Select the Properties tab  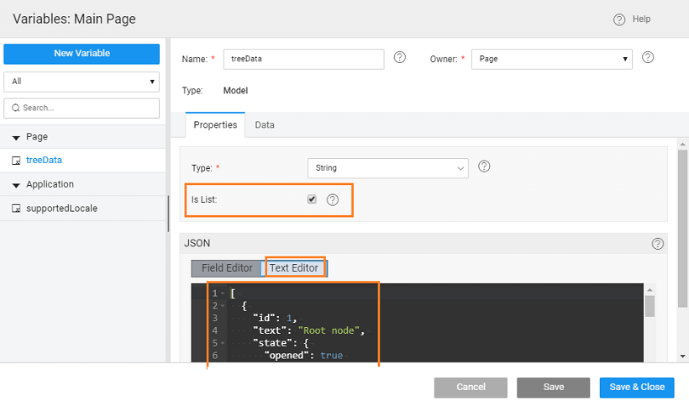pos(215,124)
